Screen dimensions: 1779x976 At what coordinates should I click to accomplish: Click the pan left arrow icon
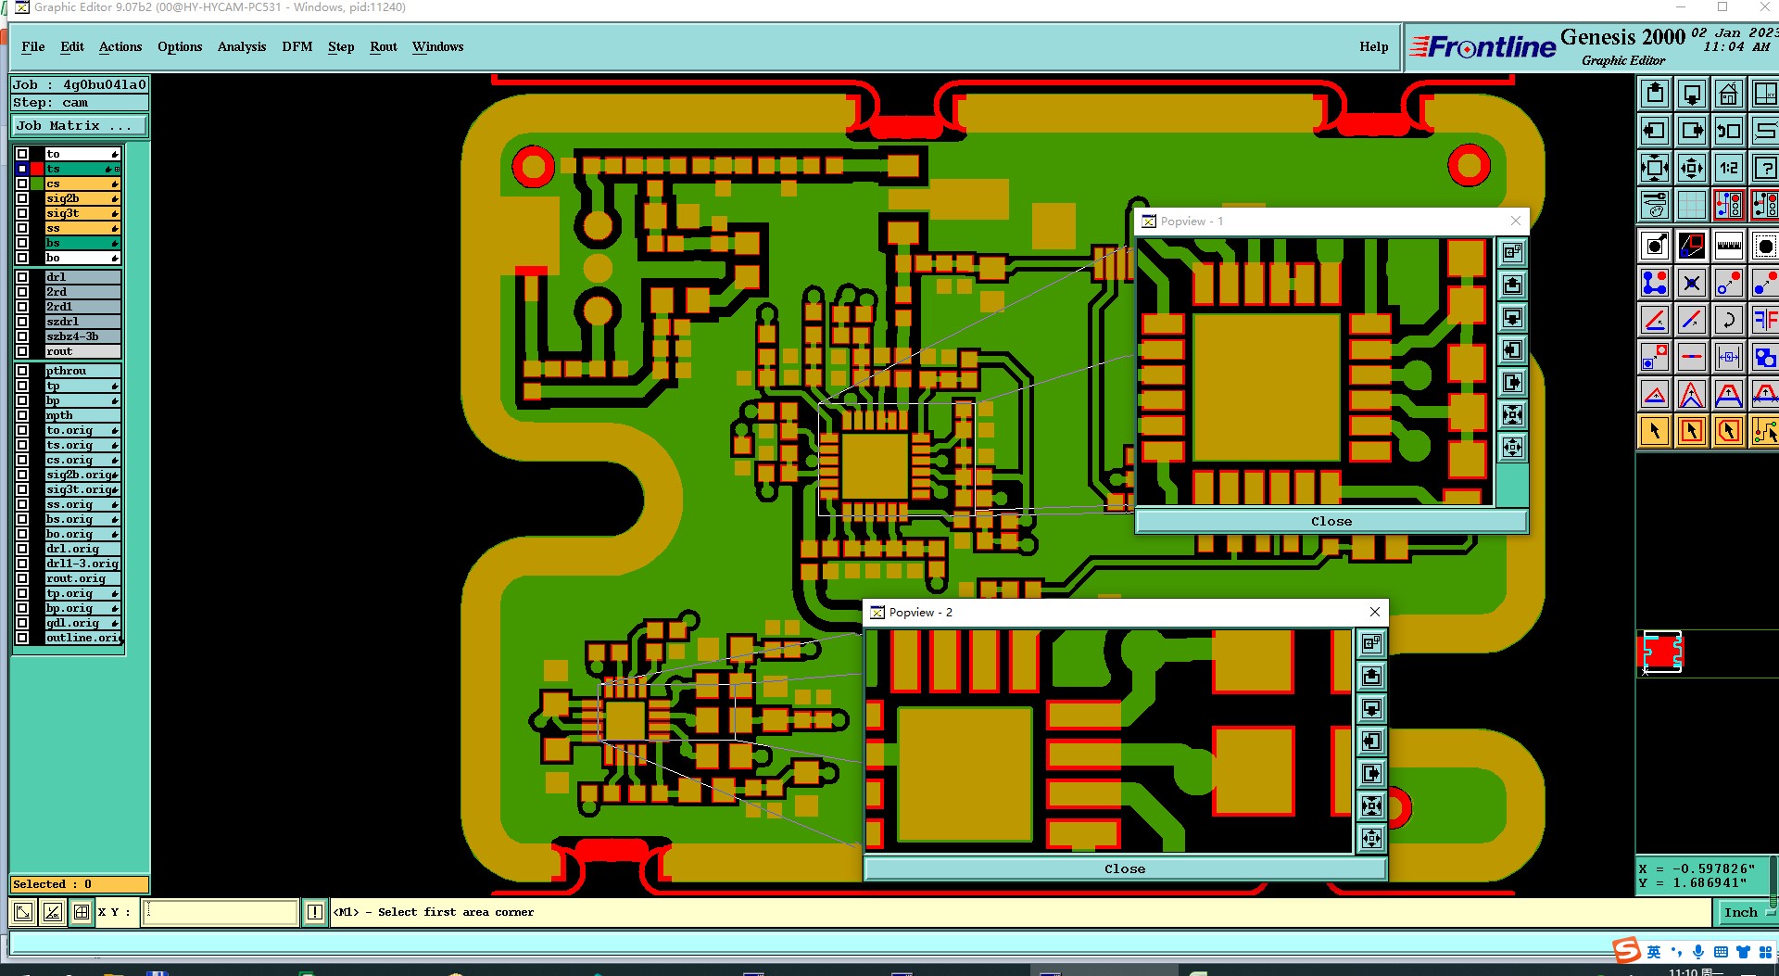tap(1655, 131)
